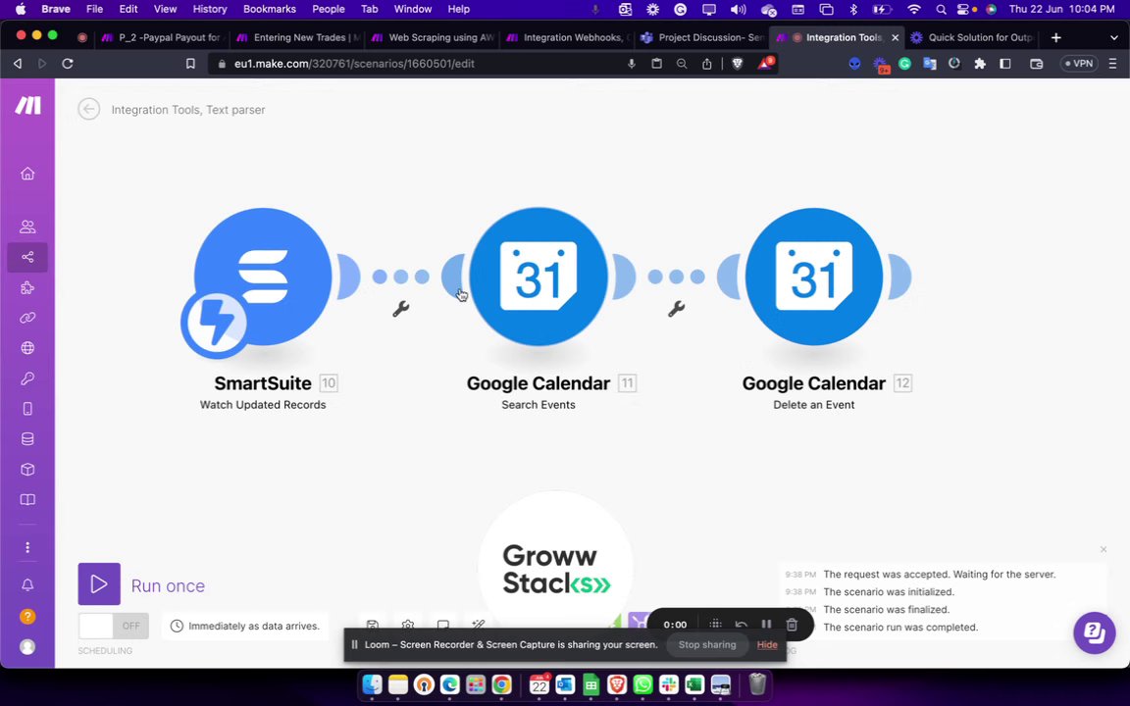Open WhatsApp from the Dock
Image resolution: width=1130 pixels, height=706 pixels.
pyautogui.click(x=642, y=684)
